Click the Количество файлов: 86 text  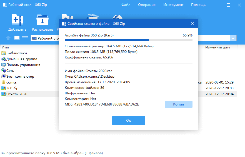tap(84, 88)
